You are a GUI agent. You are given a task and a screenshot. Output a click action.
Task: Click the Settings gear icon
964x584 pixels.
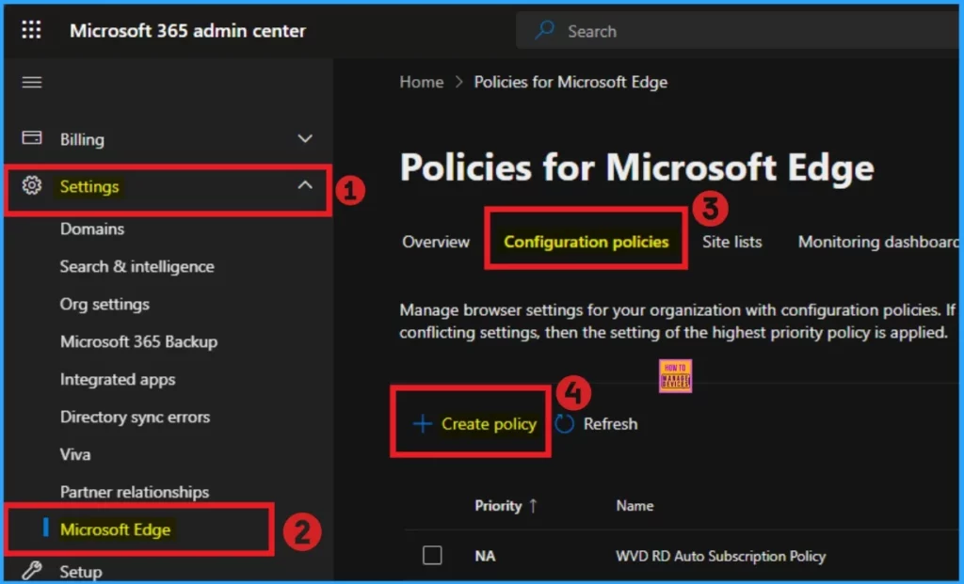(x=32, y=185)
